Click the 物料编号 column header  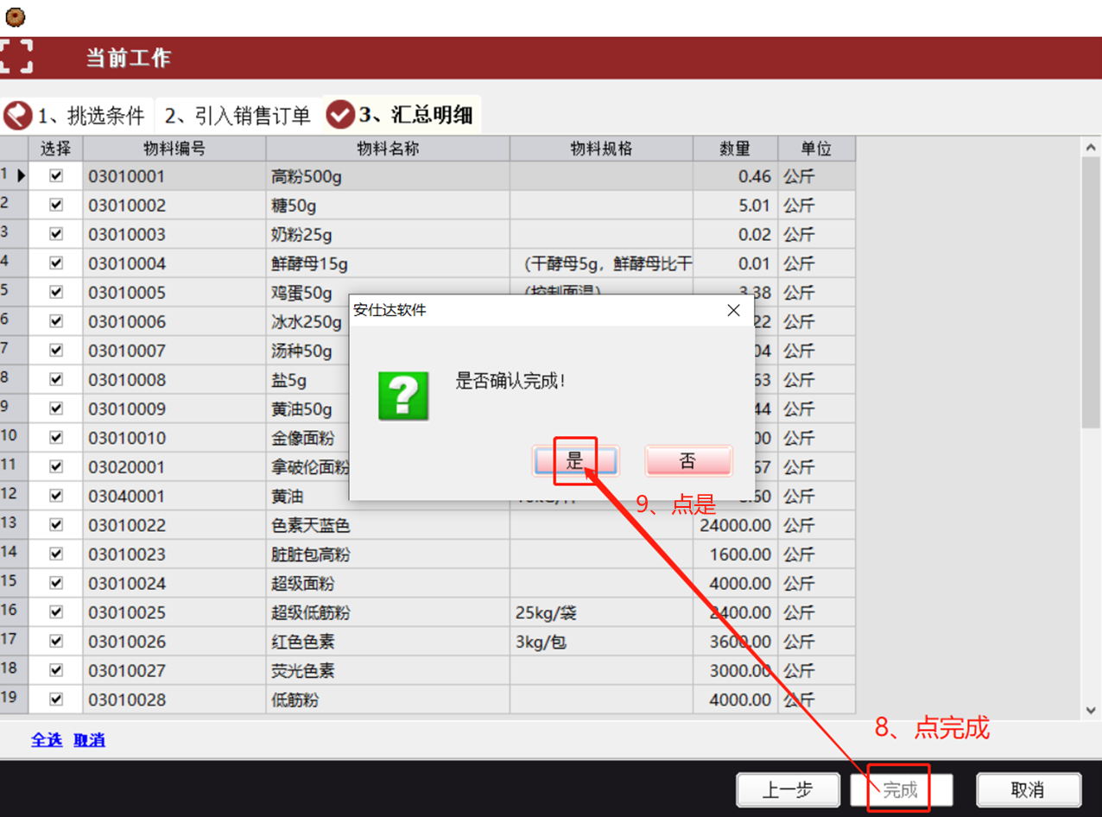click(x=174, y=148)
